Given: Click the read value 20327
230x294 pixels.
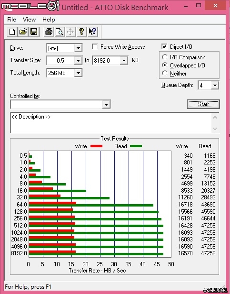Looking at the screenshot, I should point(208,191).
